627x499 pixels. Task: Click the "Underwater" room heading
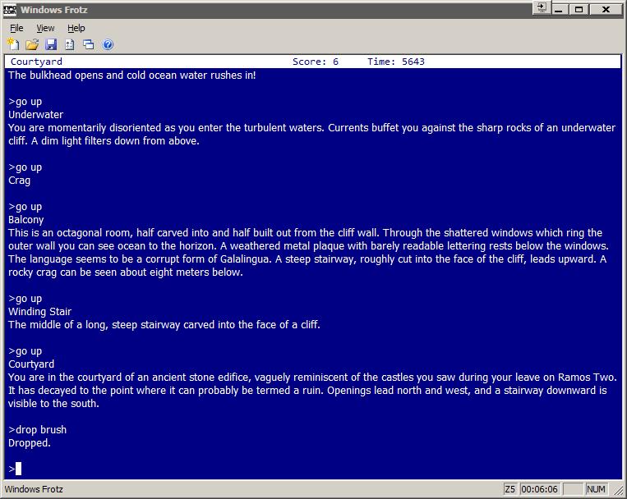click(36, 115)
